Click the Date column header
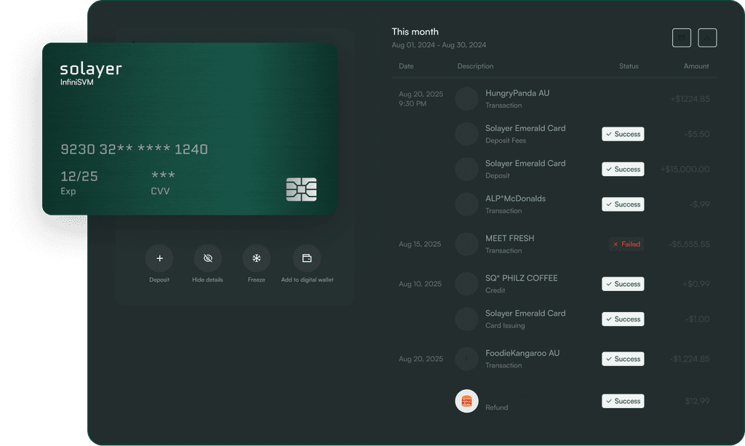The image size is (745, 446). click(x=406, y=66)
